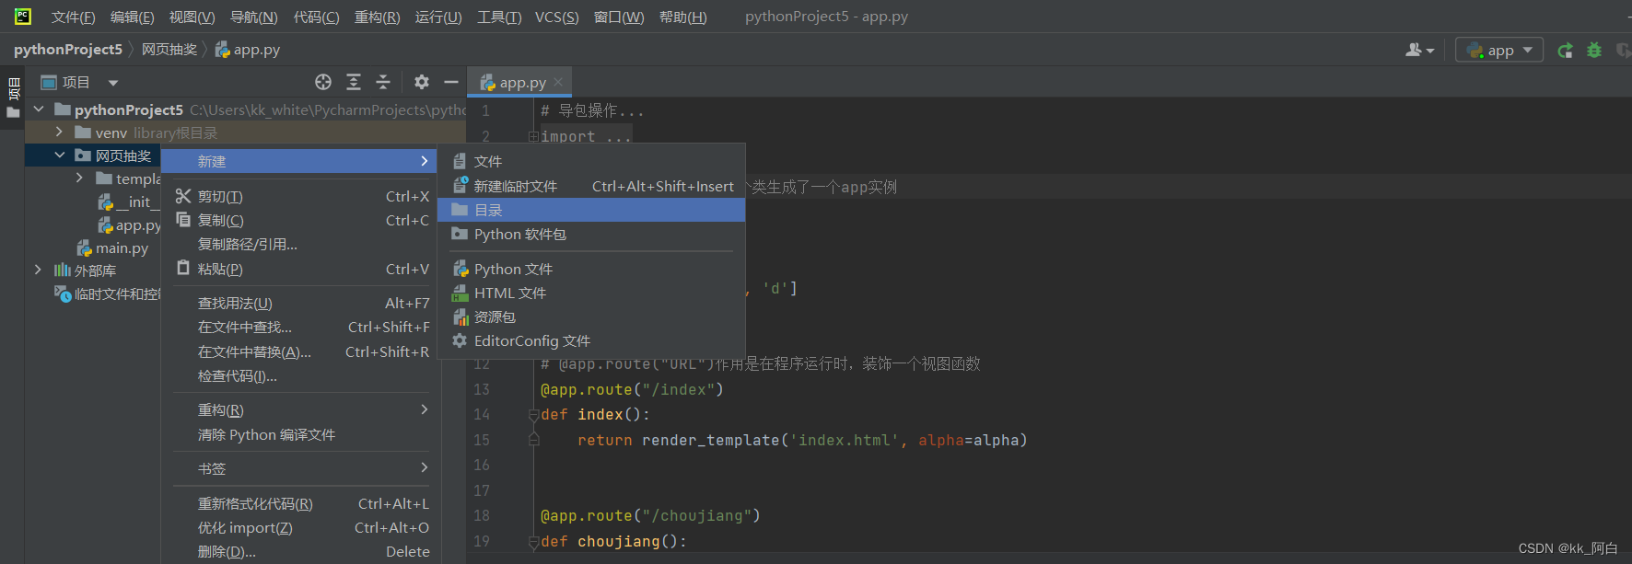Switch to the app.py editor tab
The width and height of the screenshot is (1632, 564).
(521, 82)
